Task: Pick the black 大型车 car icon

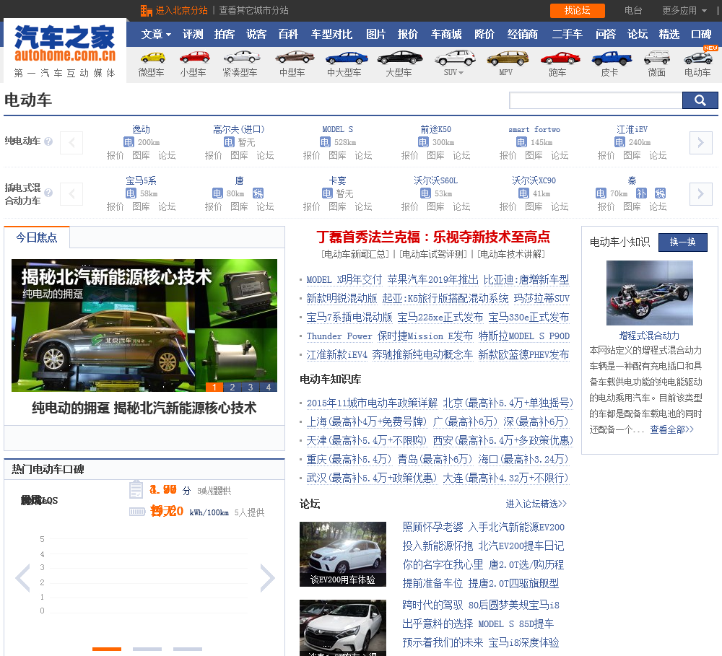Action: point(399,58)
